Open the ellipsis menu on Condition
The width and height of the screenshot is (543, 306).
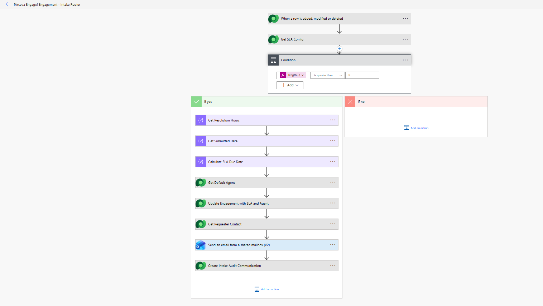(405, 60)
